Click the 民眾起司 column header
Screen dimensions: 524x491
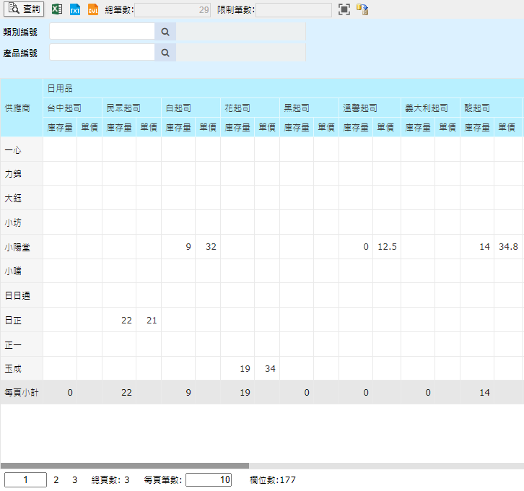coord(131,108)
